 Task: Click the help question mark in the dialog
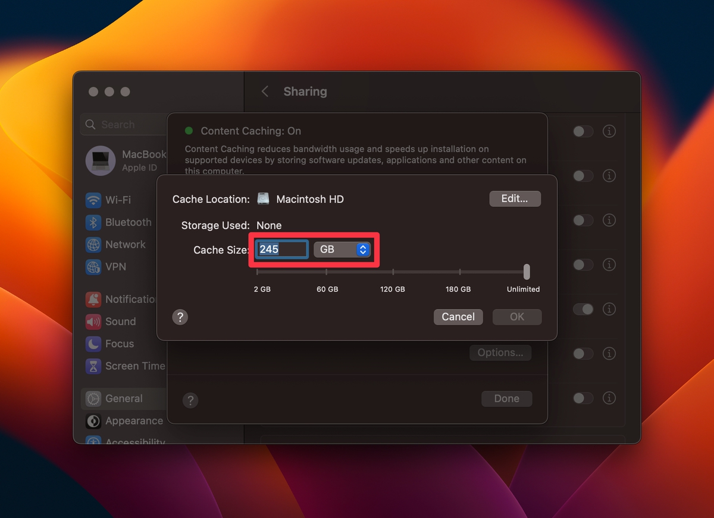coord(180,317)
